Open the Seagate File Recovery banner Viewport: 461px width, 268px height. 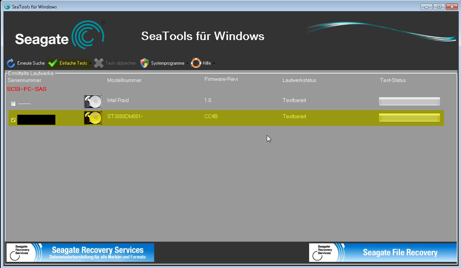[x=383, y=252]
